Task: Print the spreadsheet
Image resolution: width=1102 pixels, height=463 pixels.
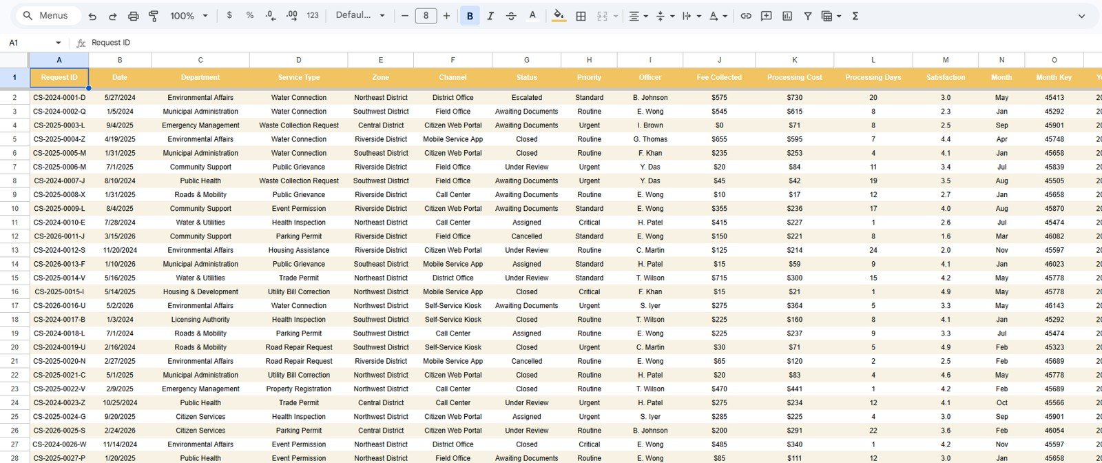Action: pyautogui.click(x=134, y=16)
